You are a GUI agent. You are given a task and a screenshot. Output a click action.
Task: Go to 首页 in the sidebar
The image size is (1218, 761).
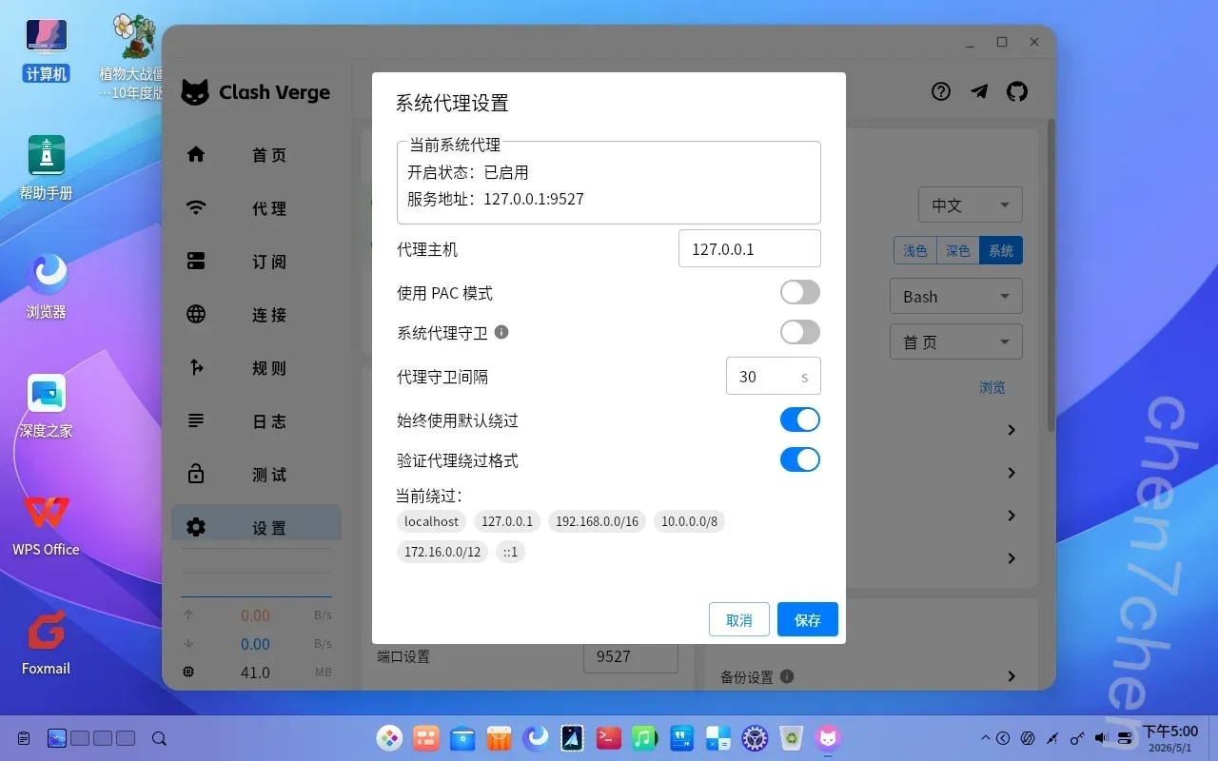tap(256, 154)
